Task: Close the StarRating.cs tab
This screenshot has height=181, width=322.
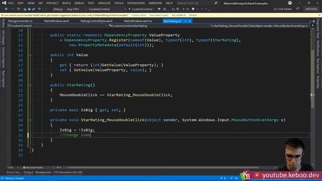Action: click(190, 21)
